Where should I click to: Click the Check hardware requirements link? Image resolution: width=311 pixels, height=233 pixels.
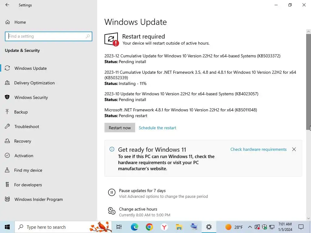pos(258,149)
